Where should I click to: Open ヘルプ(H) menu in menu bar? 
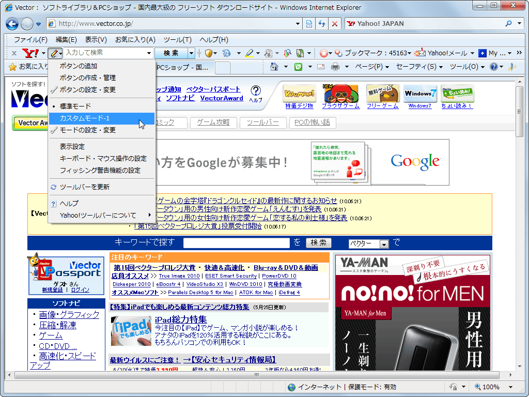tap(214, 40)
